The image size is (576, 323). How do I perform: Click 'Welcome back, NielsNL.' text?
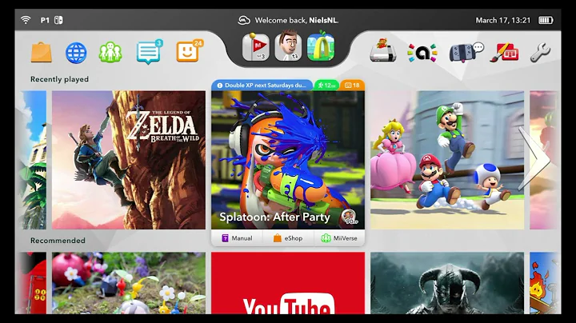(297, 20)
